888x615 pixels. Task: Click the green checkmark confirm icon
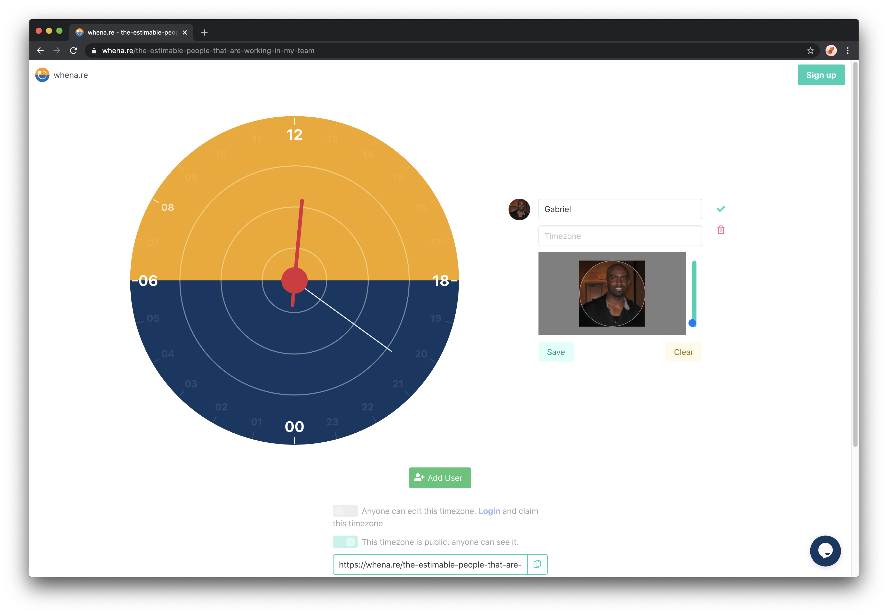click(721, 209)
